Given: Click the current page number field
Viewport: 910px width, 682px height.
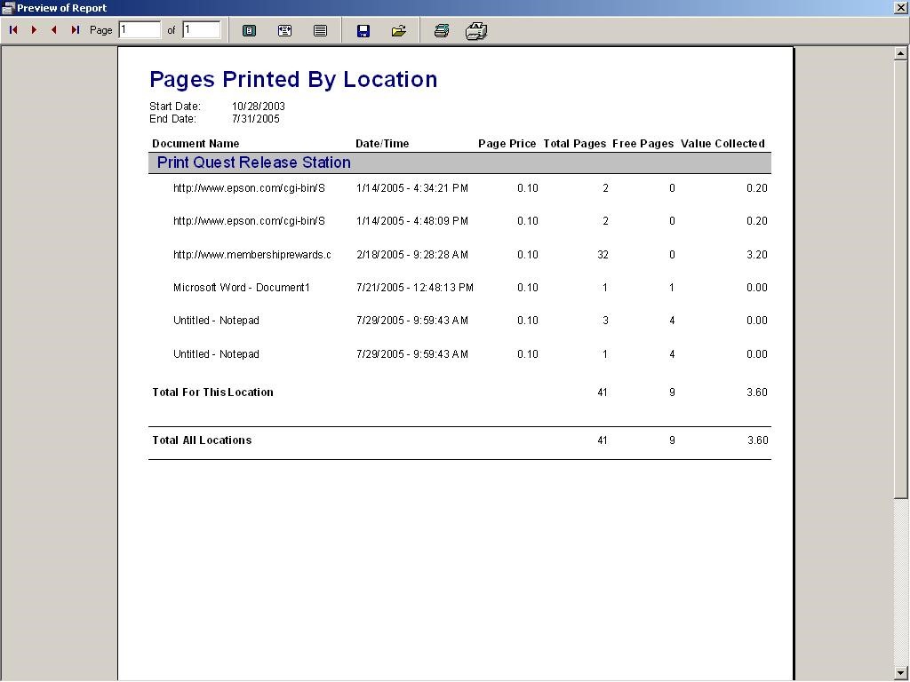Looking at the screenshot, I should 140,29.
